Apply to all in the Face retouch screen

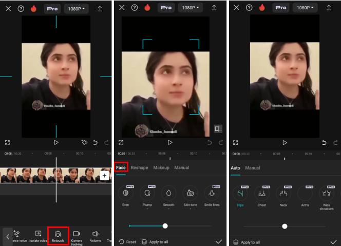click(x=155, y=242)
